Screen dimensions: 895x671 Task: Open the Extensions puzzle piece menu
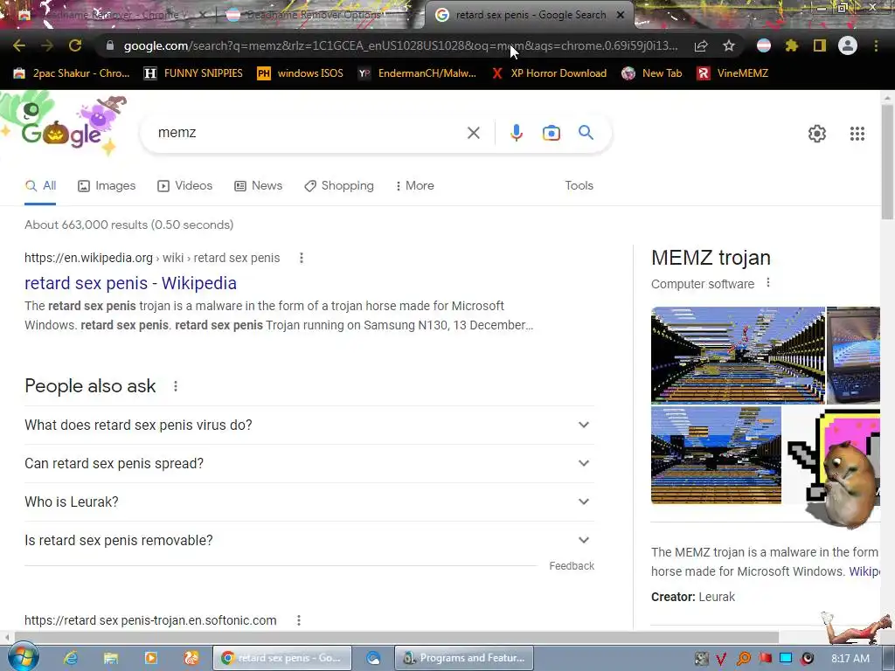(x=791, y=45)
